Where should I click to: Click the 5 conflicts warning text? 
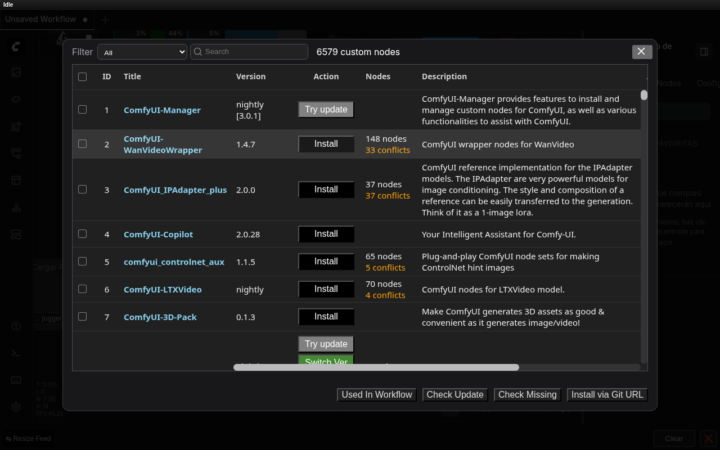[385, 268]
